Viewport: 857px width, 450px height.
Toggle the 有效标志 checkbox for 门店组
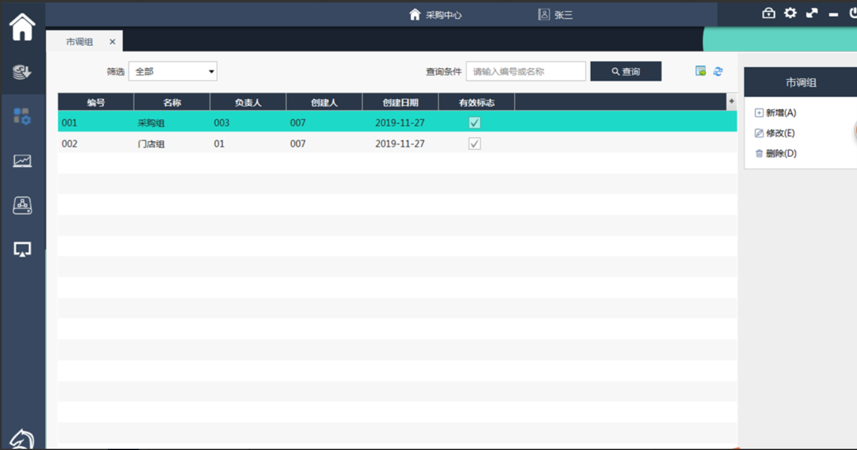[x=474, y=144]
